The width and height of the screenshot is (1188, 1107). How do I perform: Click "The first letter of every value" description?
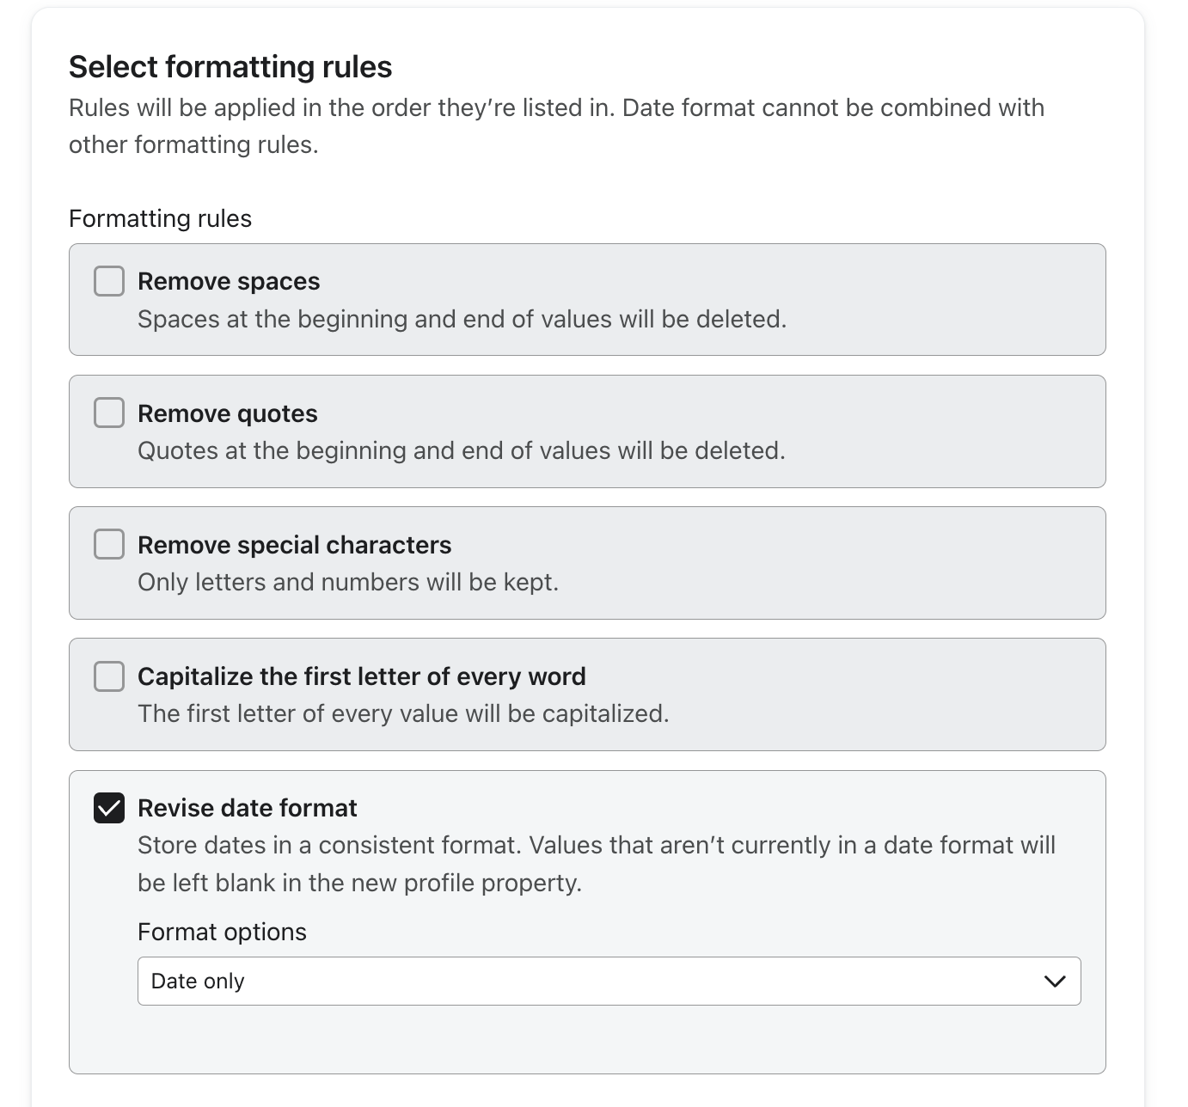click(403, 713)
